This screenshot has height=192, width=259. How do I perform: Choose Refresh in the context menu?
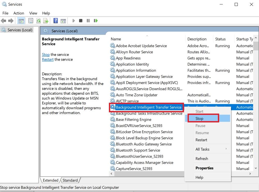208,159
